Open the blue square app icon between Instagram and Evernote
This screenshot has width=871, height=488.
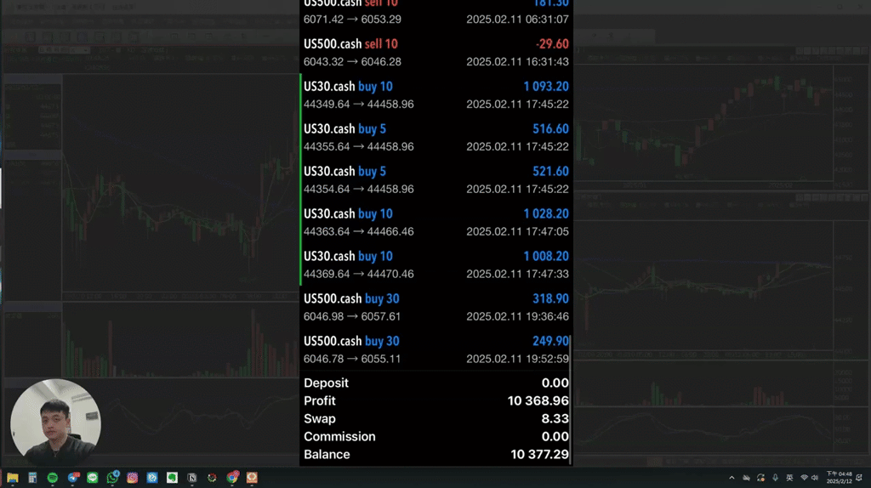(152, 478)
